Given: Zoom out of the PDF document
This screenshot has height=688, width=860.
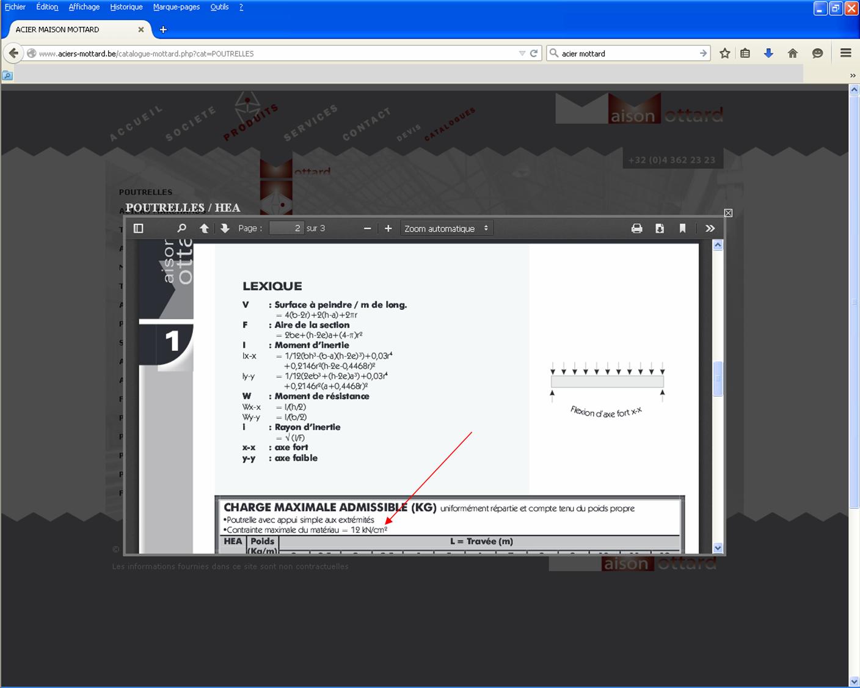Looking at the screenshot, I should click(x=367, y=229).
